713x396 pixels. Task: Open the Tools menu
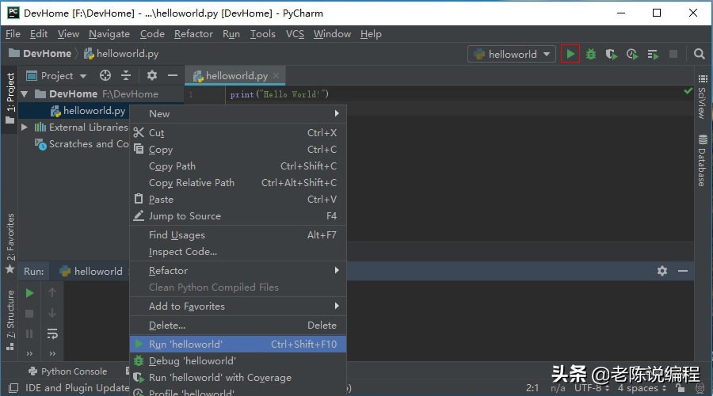(263, 33)
